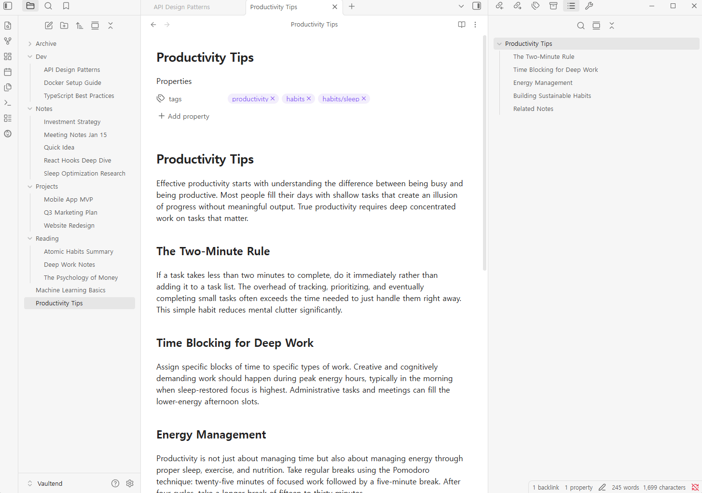Collapse all headings in outline panel
This screenshot has width=702, height=493.
point(612,26)
